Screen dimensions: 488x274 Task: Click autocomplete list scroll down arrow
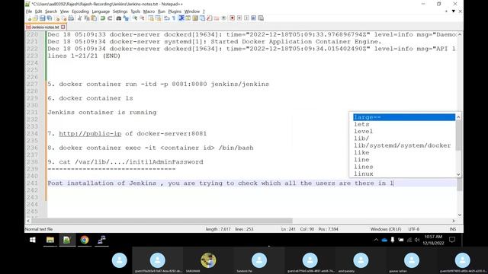458,174
